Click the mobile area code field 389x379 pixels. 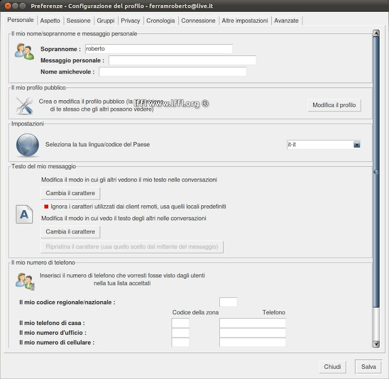coord(180,342)
